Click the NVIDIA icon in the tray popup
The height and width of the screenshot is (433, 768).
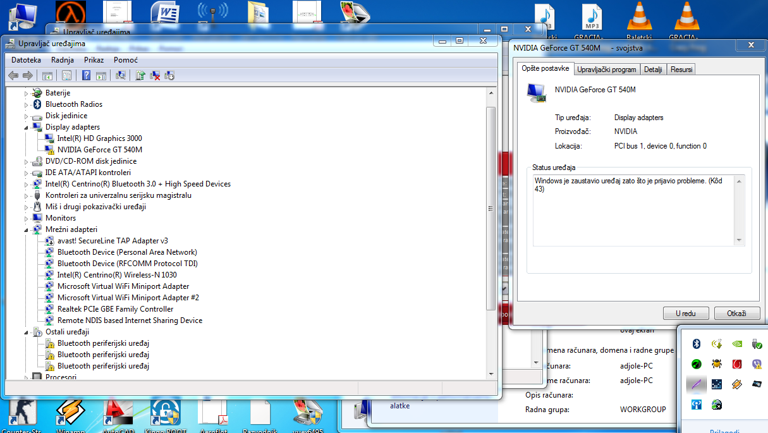737,344
